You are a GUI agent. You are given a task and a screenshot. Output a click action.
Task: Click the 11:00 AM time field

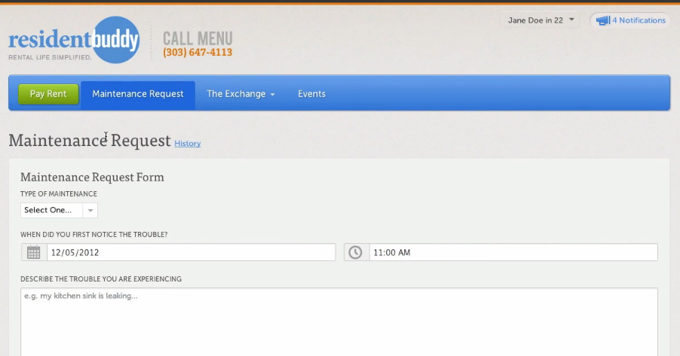[x=513, y=252]
